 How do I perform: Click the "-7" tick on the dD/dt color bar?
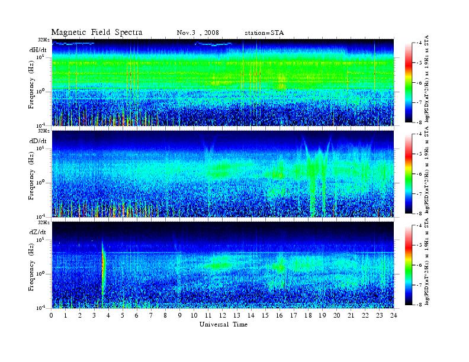point(419,194)
